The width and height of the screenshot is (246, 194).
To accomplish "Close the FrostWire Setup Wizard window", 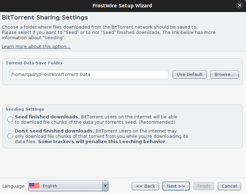I will coord(239,6).
